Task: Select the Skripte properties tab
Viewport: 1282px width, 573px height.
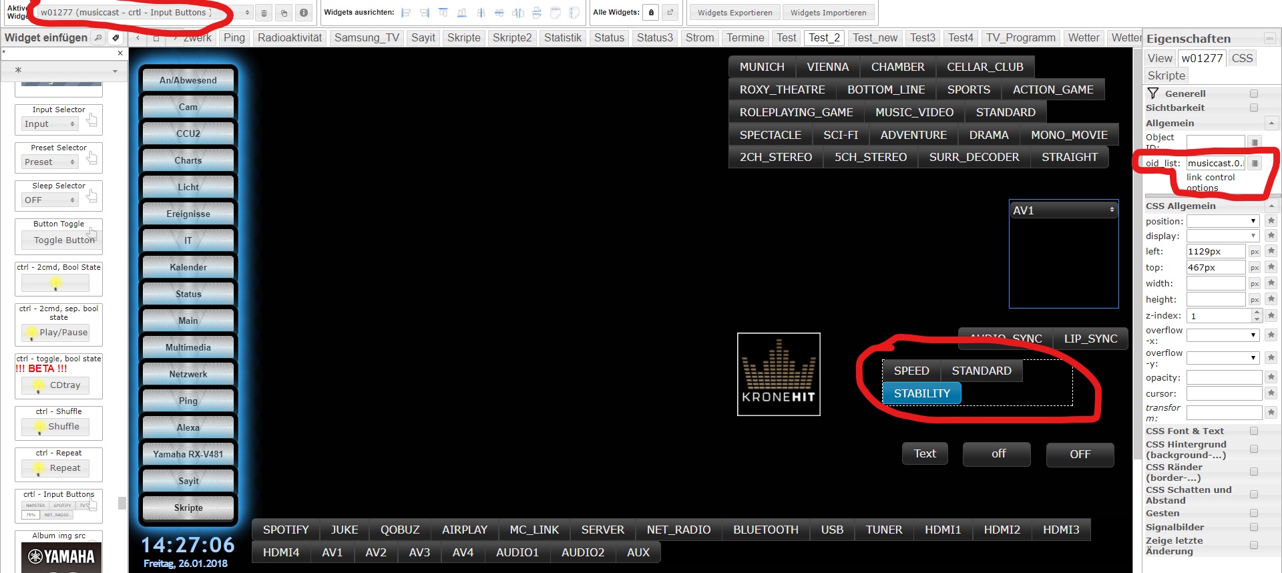Action: (1166, 75)
